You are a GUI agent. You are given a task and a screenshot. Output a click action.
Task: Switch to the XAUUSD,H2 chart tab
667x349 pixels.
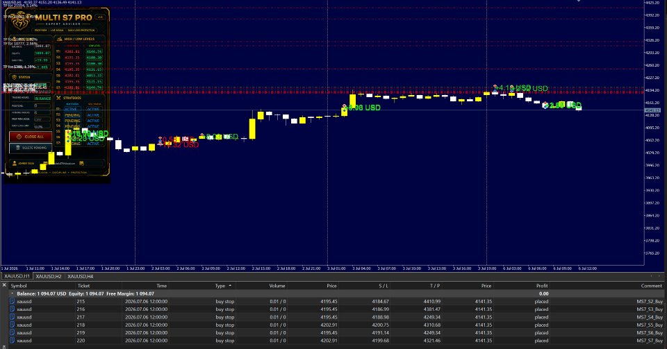49,276
